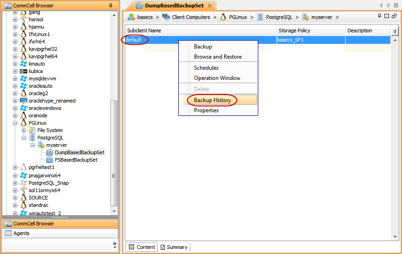402x254 pixels.
Task: Select FSBasedBackupSet in the tree
Action: 76,160
